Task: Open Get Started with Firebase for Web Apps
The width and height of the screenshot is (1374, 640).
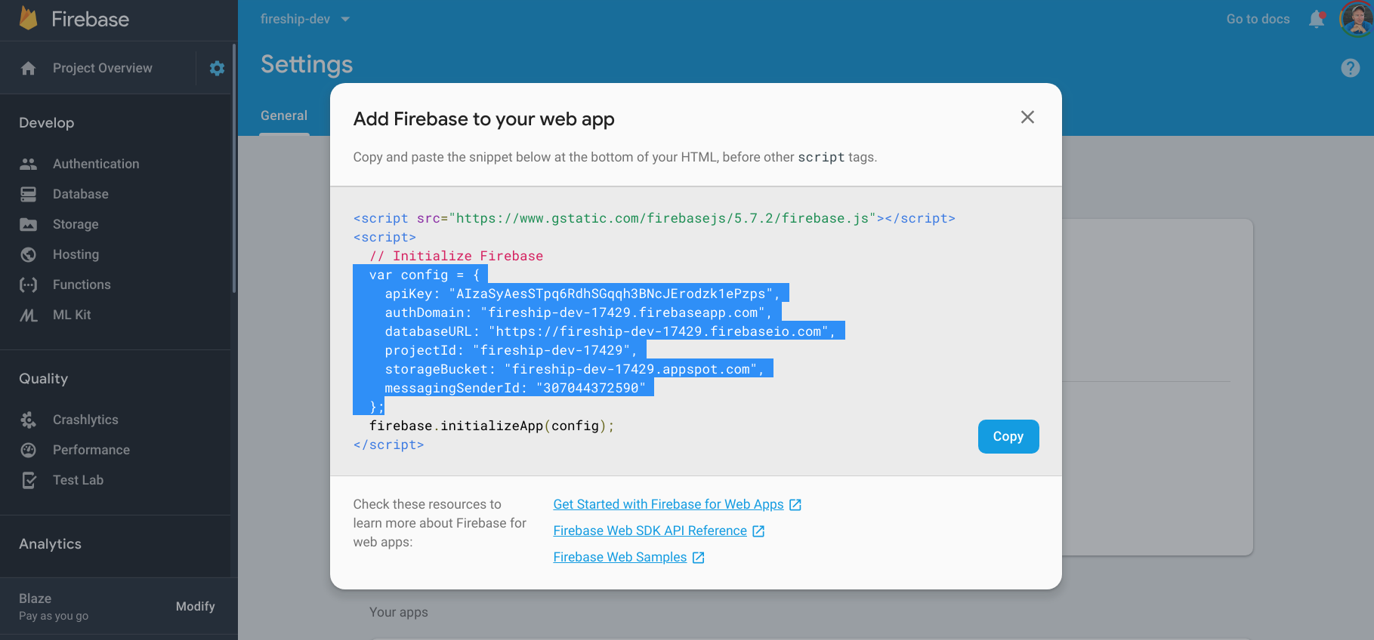Action: tap(668, 504)
